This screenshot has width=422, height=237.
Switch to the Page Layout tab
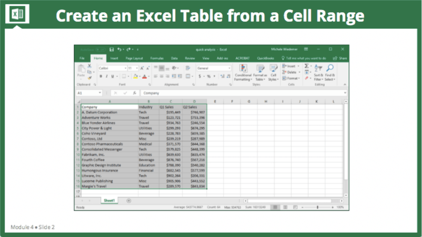134,58
